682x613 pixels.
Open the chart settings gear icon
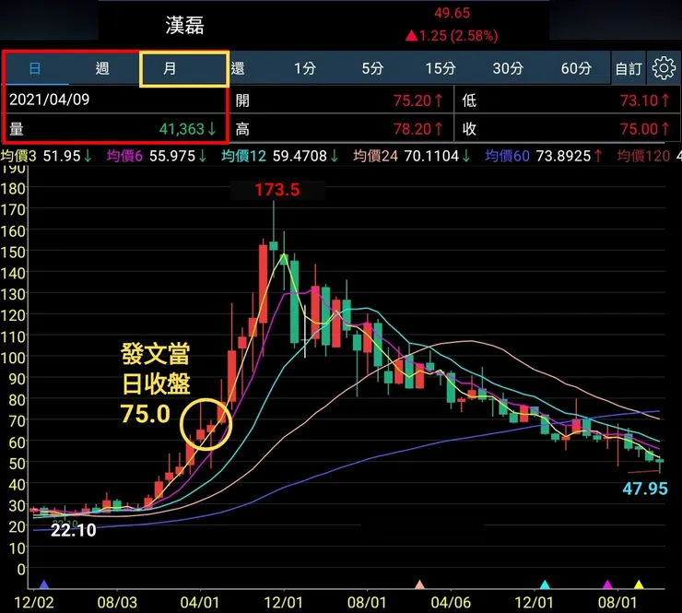coord(664,68)
